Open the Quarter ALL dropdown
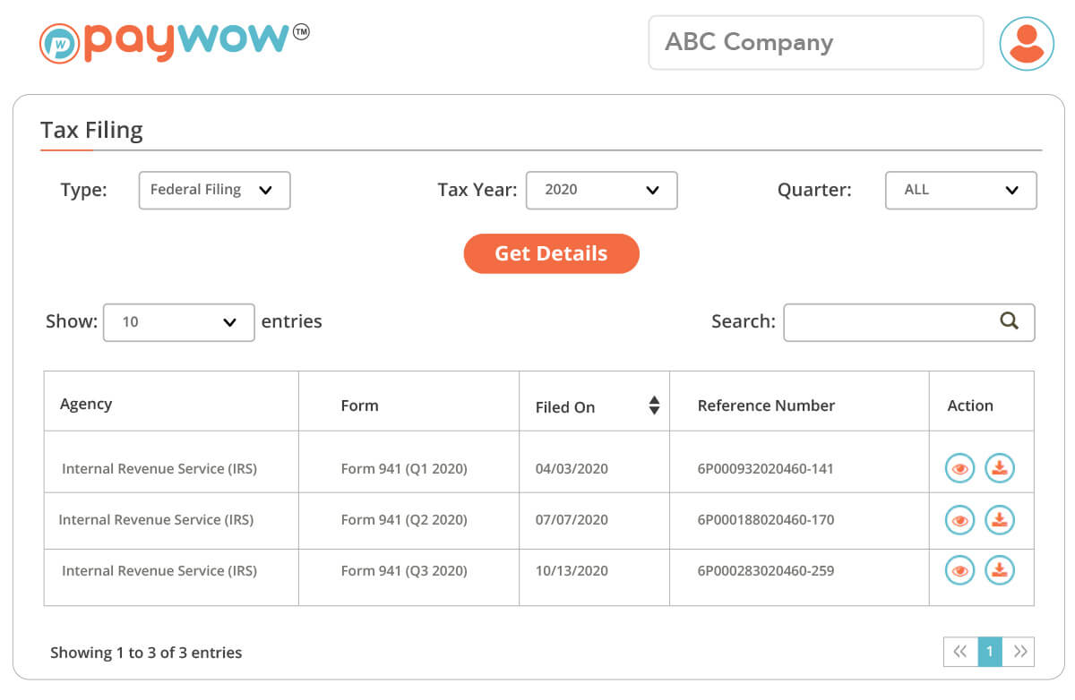Image resolution: width=1075 pixels, height=700 pixels. tap(960, 190)
